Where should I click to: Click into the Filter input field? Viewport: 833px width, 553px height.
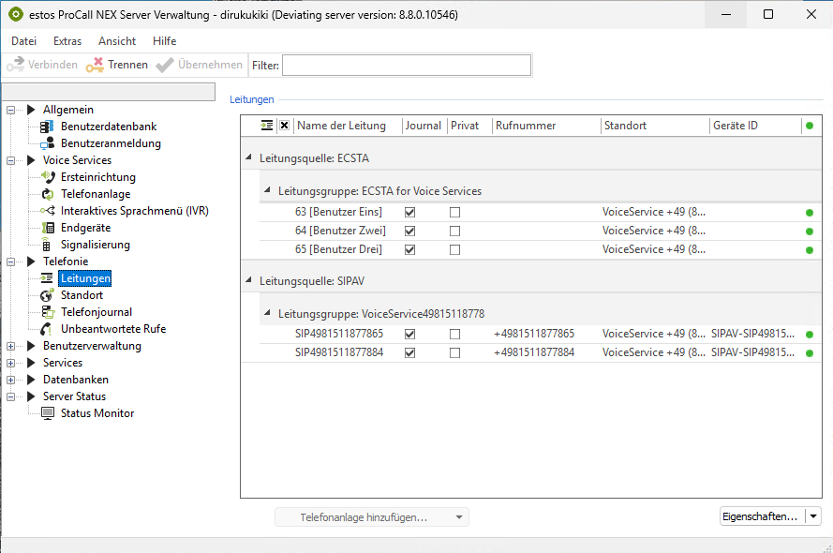coord(406,65)
